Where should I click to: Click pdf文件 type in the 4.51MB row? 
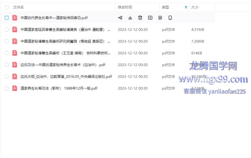click(168, 30)
